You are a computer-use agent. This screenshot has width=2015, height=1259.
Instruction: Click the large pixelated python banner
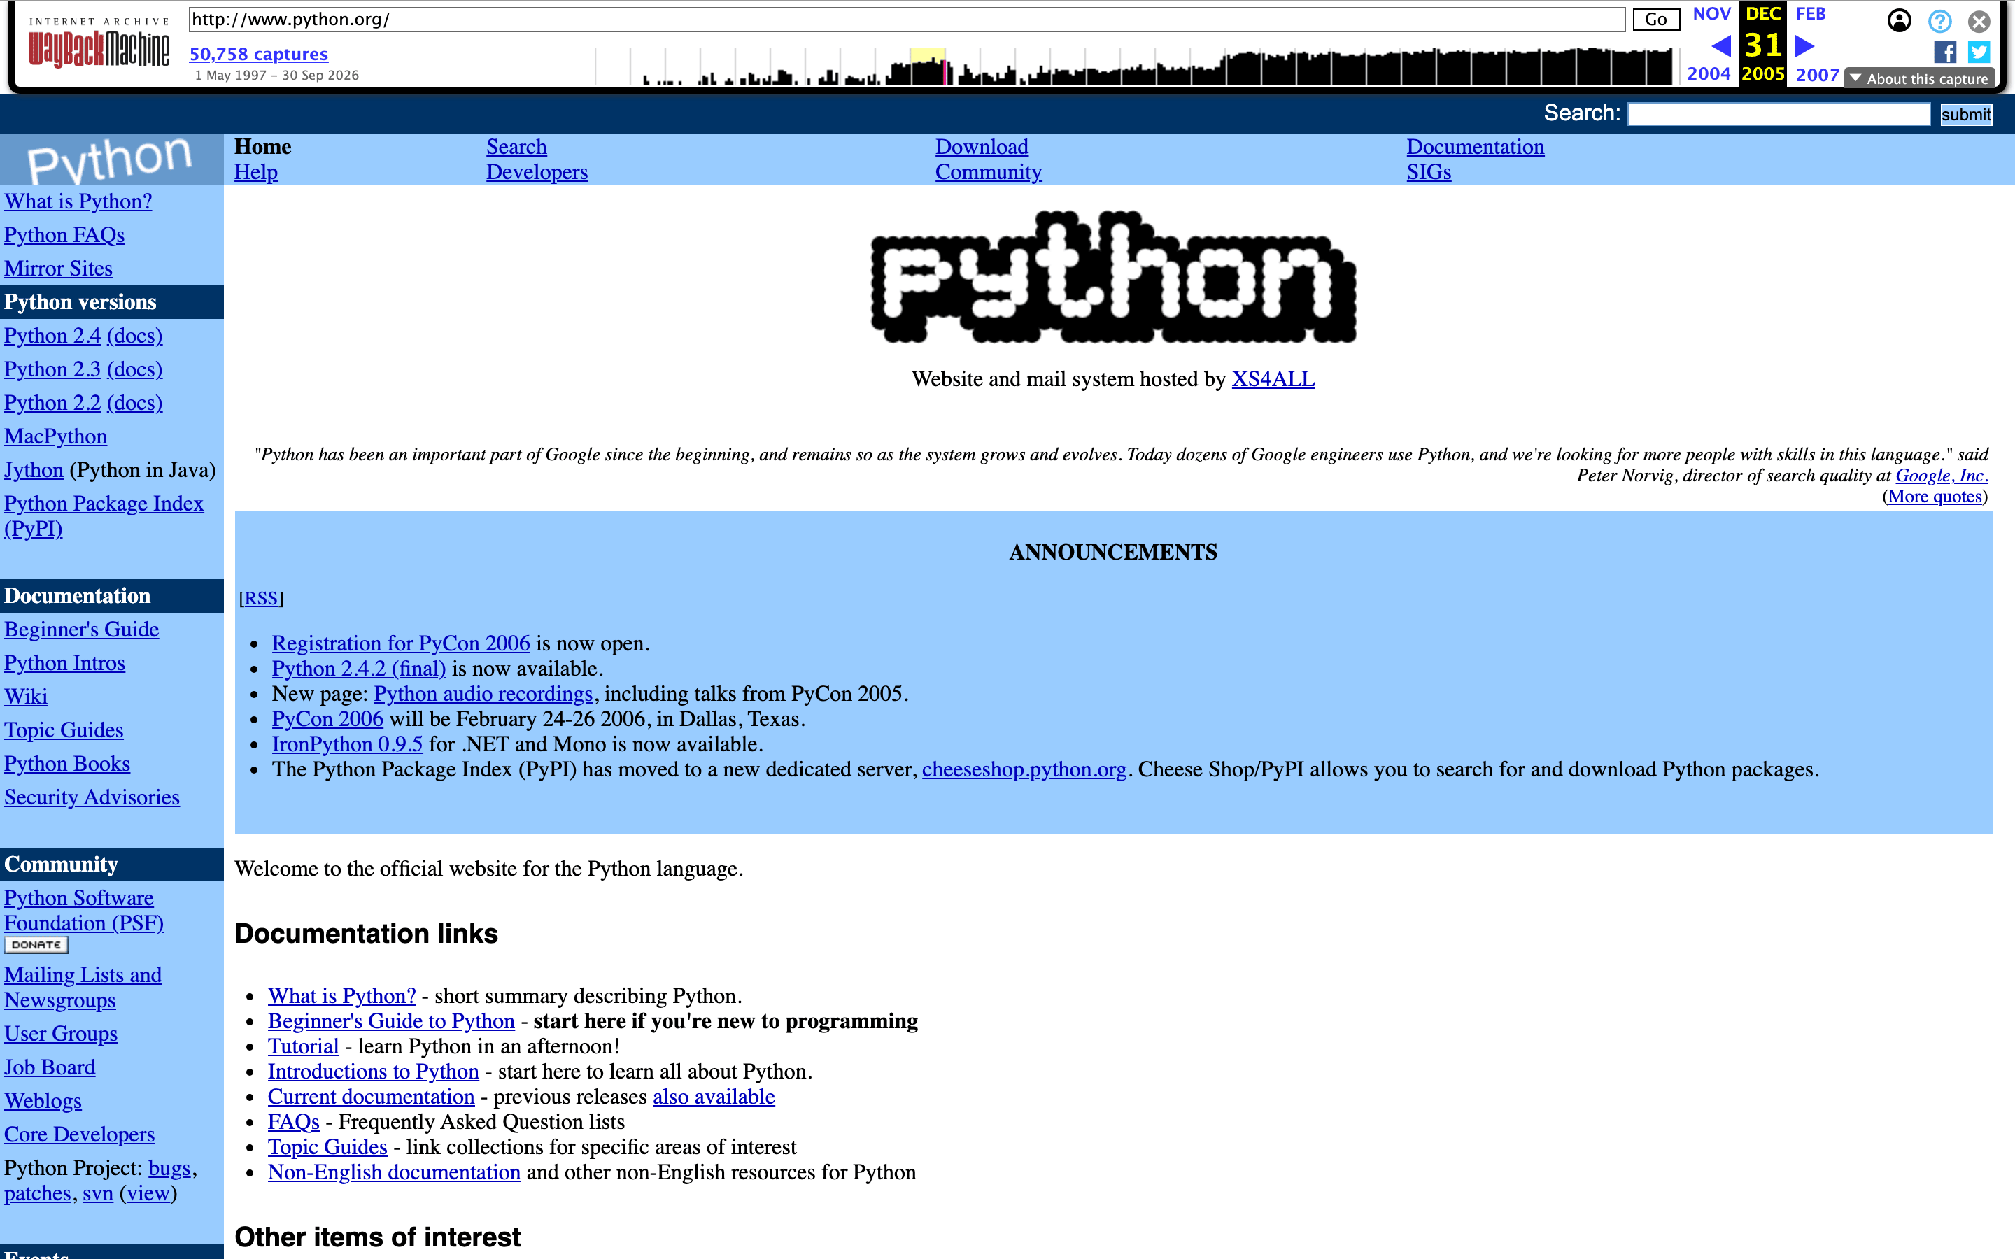(1113, 277)
